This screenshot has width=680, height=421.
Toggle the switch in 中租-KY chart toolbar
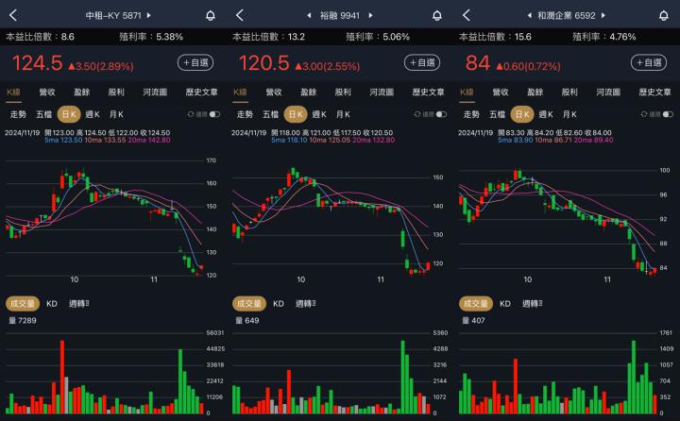coord(214,114)
